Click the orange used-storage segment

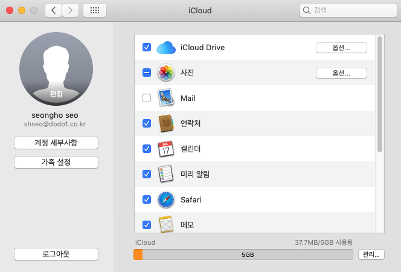(138, 254)
